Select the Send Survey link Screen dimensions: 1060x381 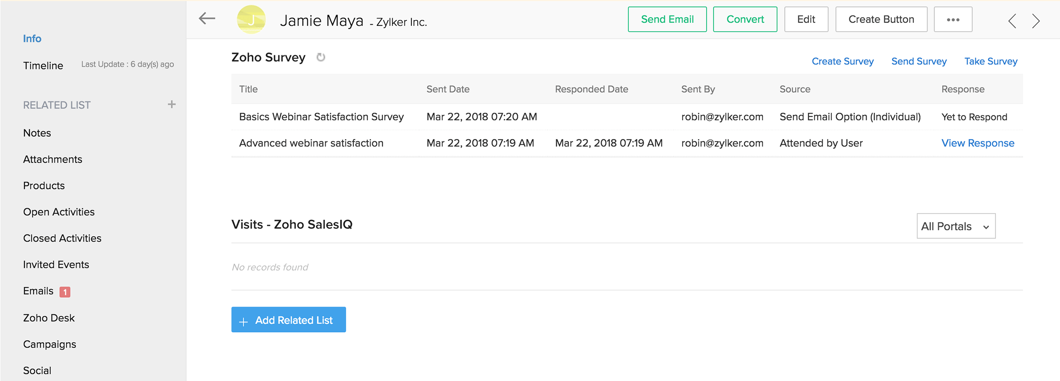pyautogui.click(x=919, y=61)
